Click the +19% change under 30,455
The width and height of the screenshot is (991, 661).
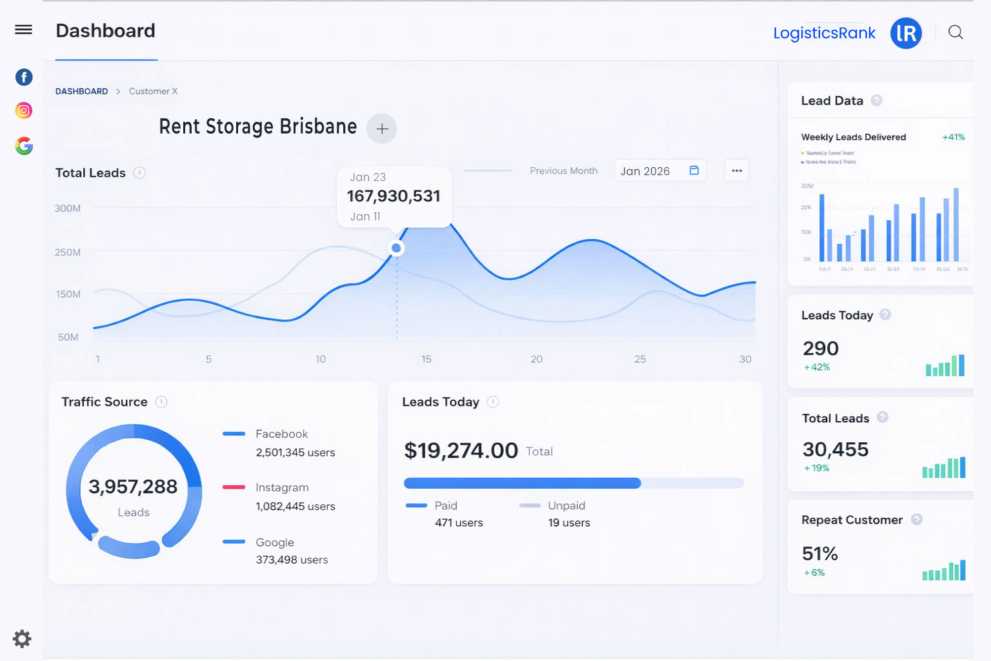click(817, 469)
